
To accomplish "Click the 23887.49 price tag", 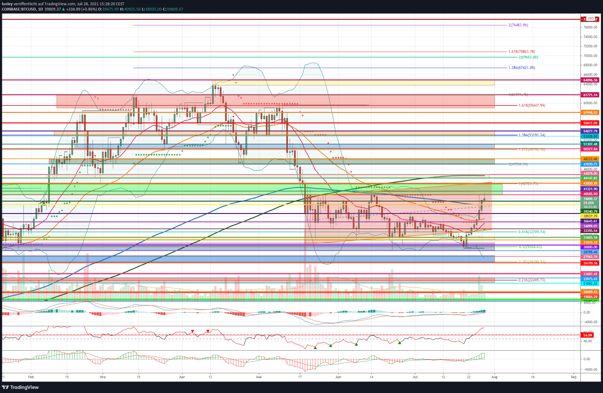I will (590, 274).
